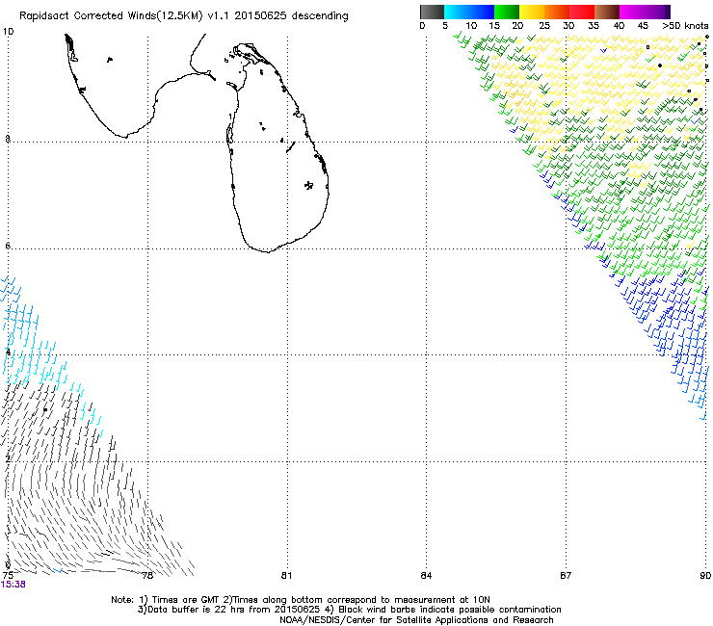Viewport: 713px width, 626px height.
Task: Click the legend value '25'
Action: tap(544, 26)
